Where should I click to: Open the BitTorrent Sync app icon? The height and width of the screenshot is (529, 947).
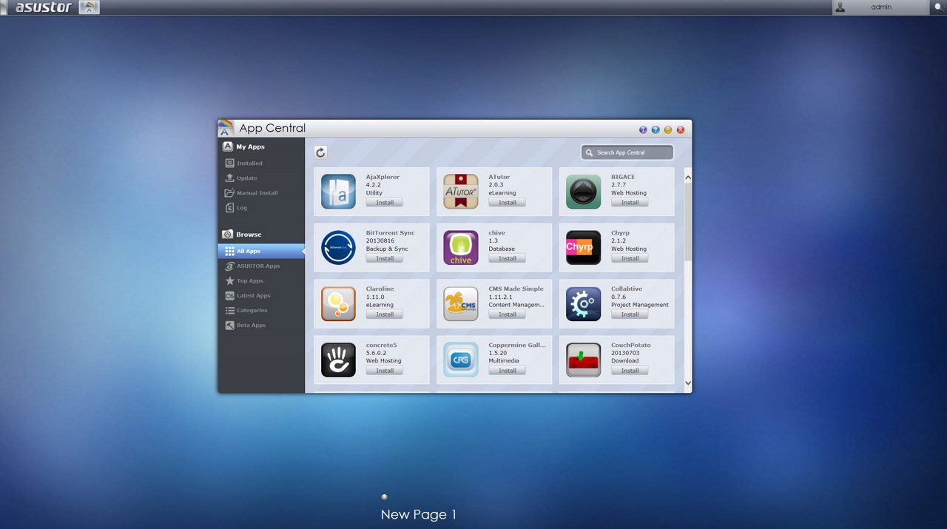click(338, 248)
